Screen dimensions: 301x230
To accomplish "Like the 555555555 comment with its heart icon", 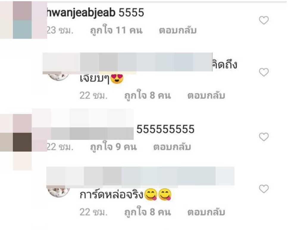I will tap(264, 137).
